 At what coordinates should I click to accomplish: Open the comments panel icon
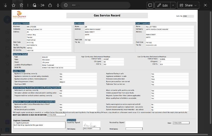click(x=150, y=5)
